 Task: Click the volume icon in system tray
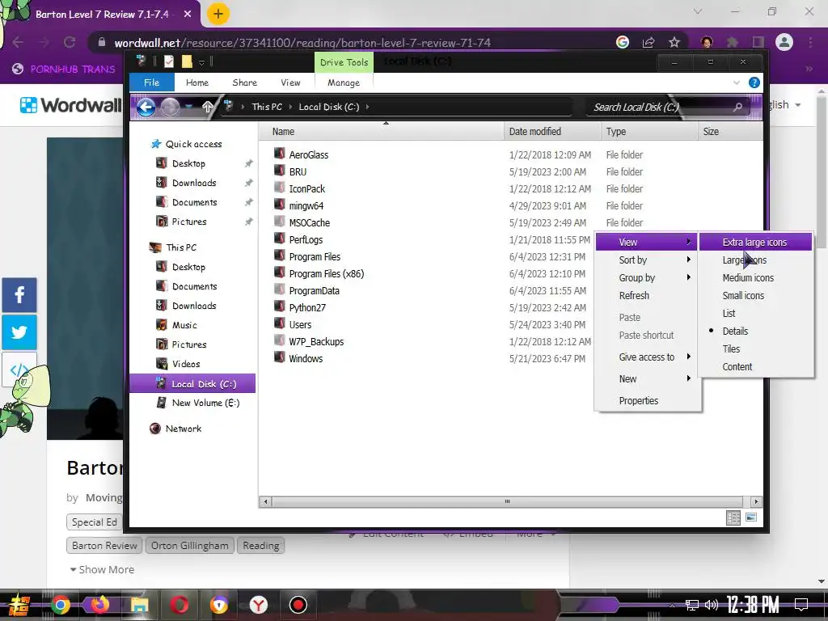[x=712, y=605]
